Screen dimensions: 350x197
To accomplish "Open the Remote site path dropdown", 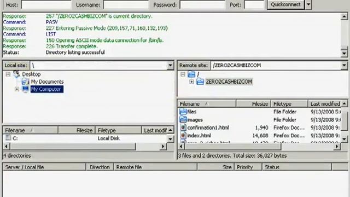I will (x=344, y=66).
